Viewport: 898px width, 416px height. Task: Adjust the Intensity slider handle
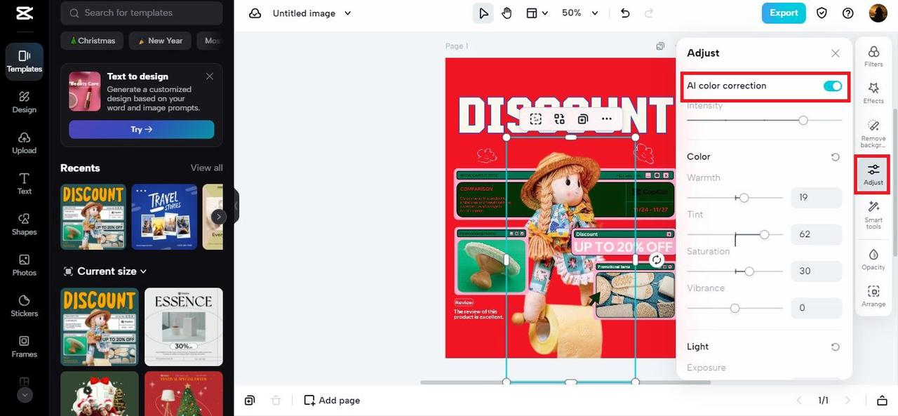[x=803, y=121]
